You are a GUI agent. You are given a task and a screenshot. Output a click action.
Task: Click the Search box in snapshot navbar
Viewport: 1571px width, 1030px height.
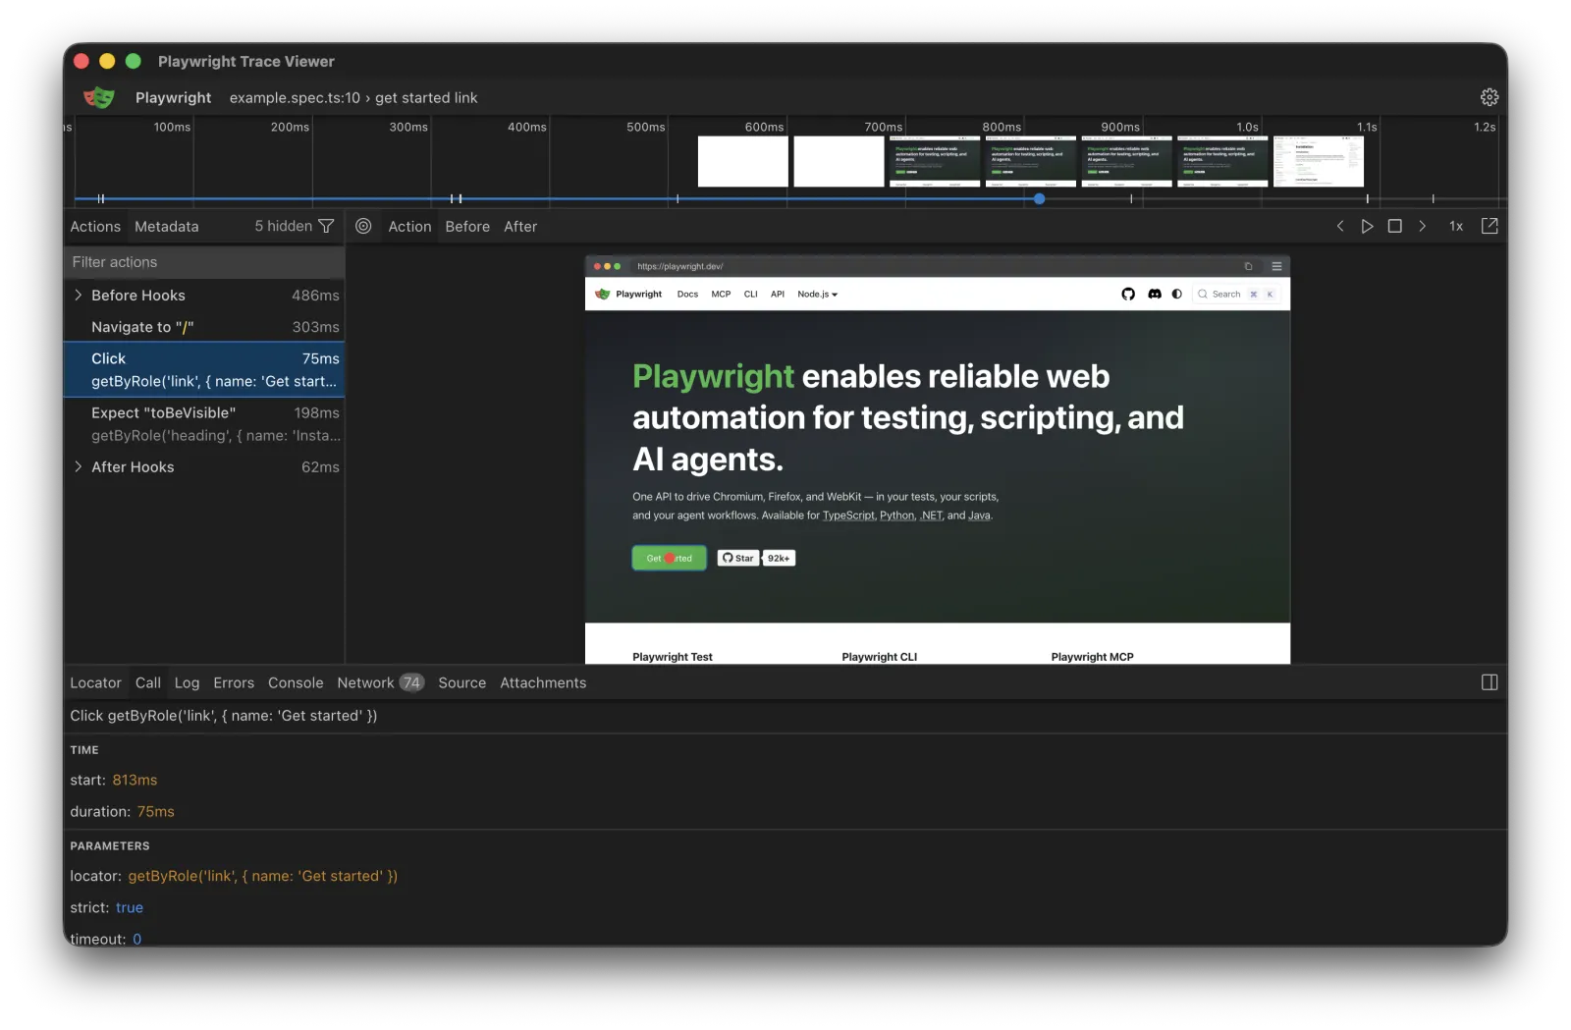click(x=1235, y=294)
